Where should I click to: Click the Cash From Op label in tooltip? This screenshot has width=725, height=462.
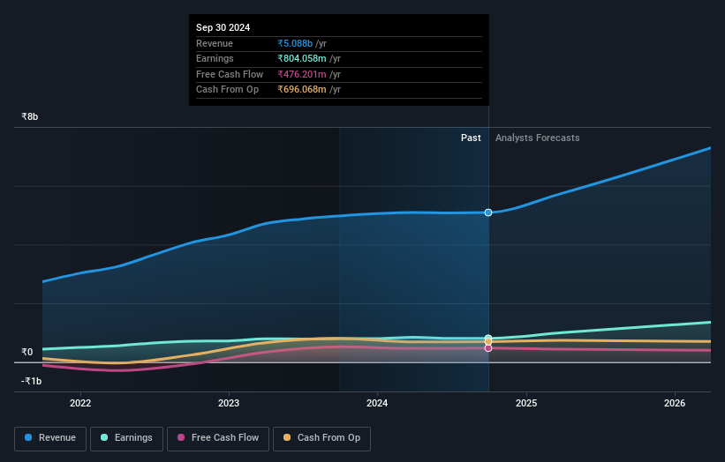point(227,90)
